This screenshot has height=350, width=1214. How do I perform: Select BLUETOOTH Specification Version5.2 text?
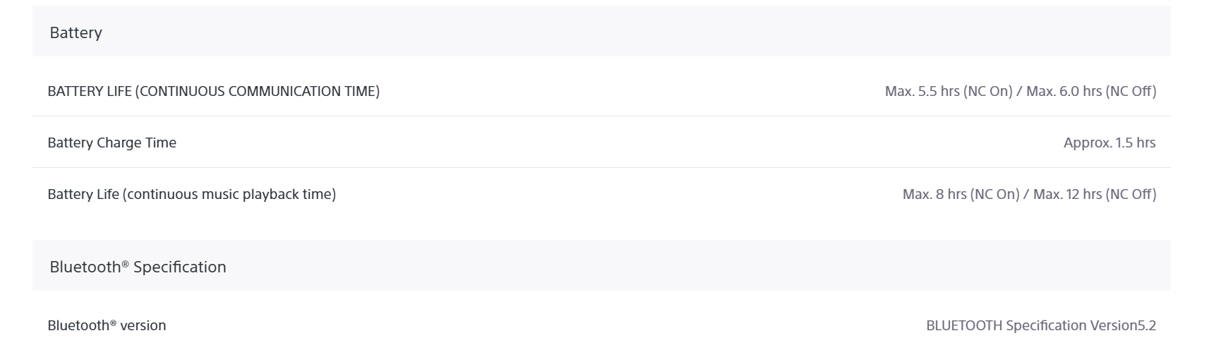[1041, 325]
